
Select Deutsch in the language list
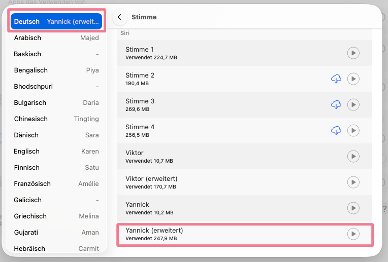pyautogui.click(x=56, y=22)
